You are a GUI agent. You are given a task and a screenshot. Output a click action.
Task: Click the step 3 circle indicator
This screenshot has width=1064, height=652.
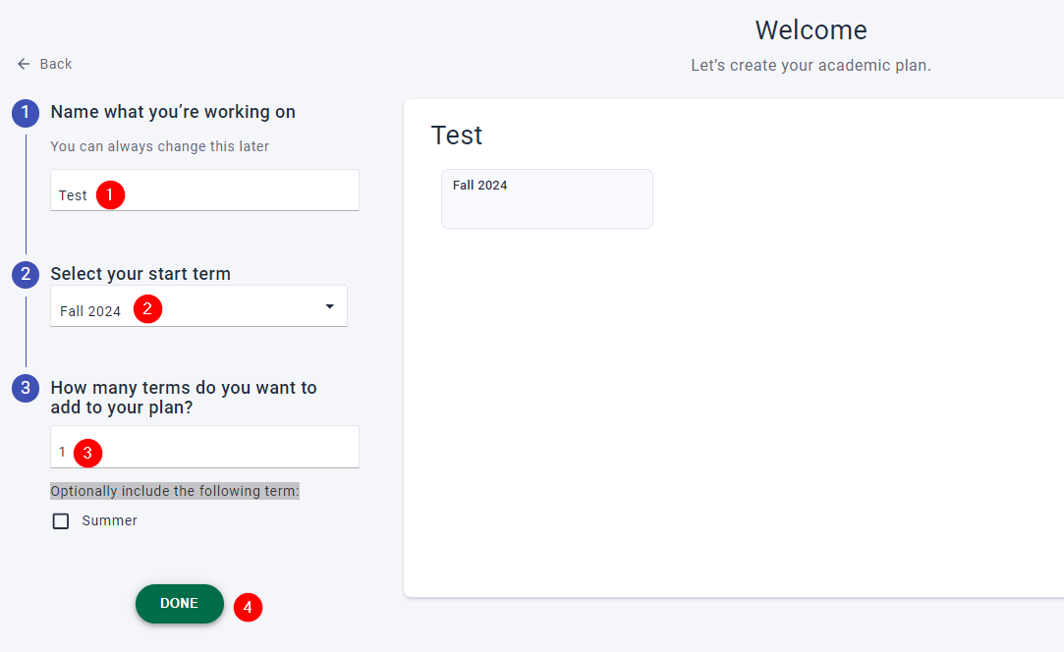click(26, 388)
